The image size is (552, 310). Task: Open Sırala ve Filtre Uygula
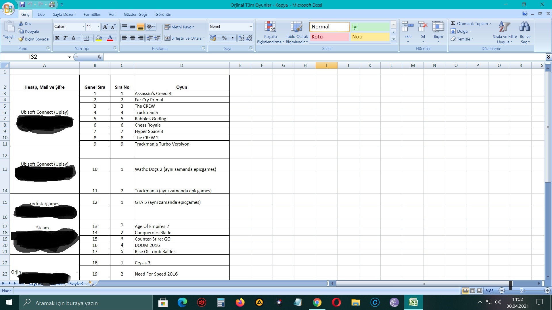tap(505, 32)
